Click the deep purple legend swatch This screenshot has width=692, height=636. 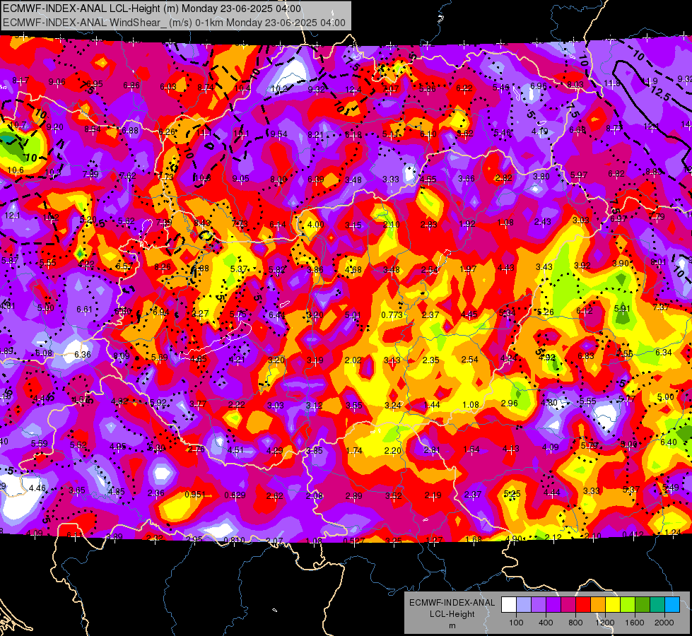click(553, 605)
